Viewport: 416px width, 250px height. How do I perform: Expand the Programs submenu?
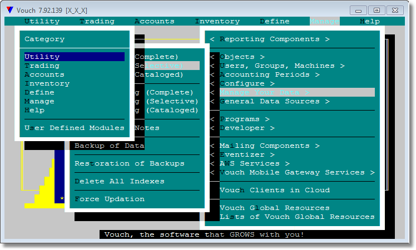(240, 119)
